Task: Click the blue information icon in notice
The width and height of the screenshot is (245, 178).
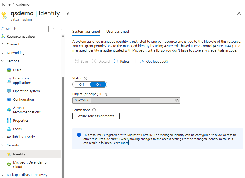Action: coord(79,135)
